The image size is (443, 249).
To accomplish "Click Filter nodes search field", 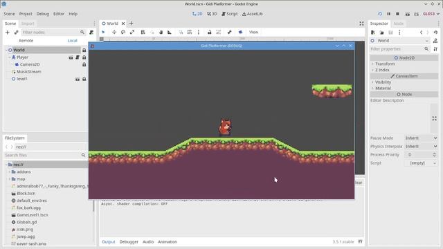I will 53,33.
